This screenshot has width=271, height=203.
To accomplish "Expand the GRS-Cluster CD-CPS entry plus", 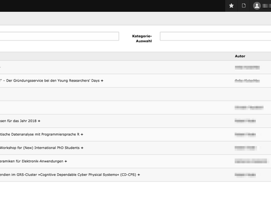I will click(x=138, y=175).
